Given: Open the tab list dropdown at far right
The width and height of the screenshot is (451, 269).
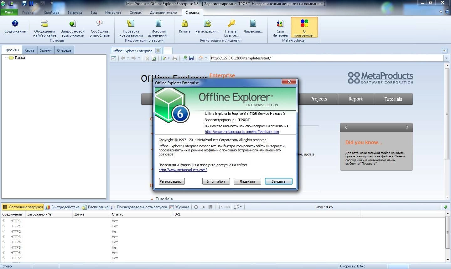Looking at the screenshot, I should [x=444, y=51].
